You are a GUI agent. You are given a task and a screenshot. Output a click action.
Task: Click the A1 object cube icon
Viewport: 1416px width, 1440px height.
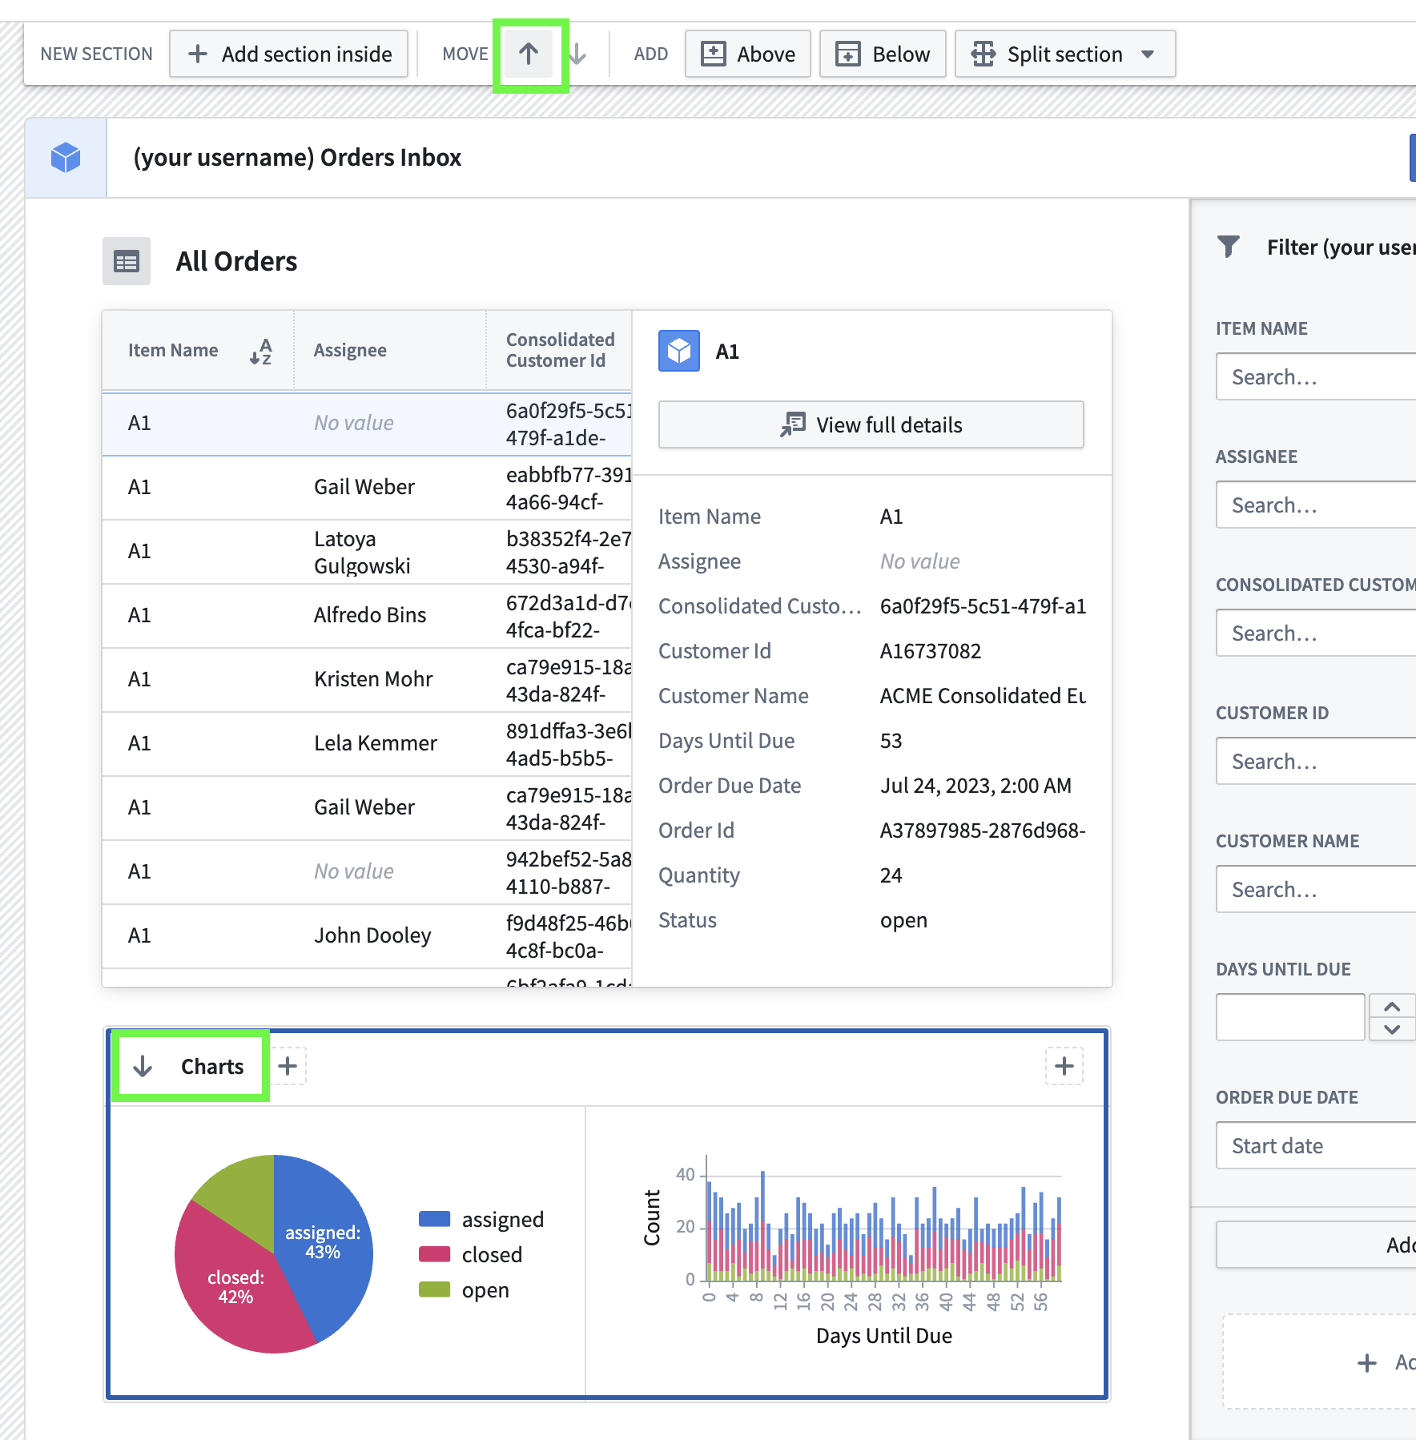coord(678,352)
